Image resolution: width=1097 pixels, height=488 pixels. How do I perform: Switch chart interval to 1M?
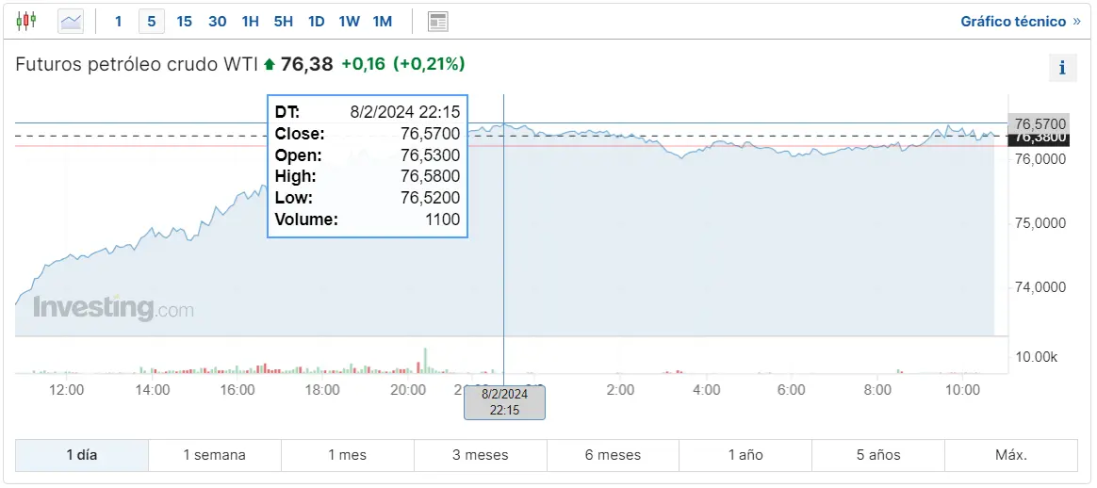tap(382, 21)
